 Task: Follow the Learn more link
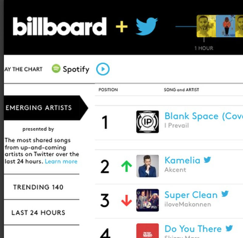61,162
